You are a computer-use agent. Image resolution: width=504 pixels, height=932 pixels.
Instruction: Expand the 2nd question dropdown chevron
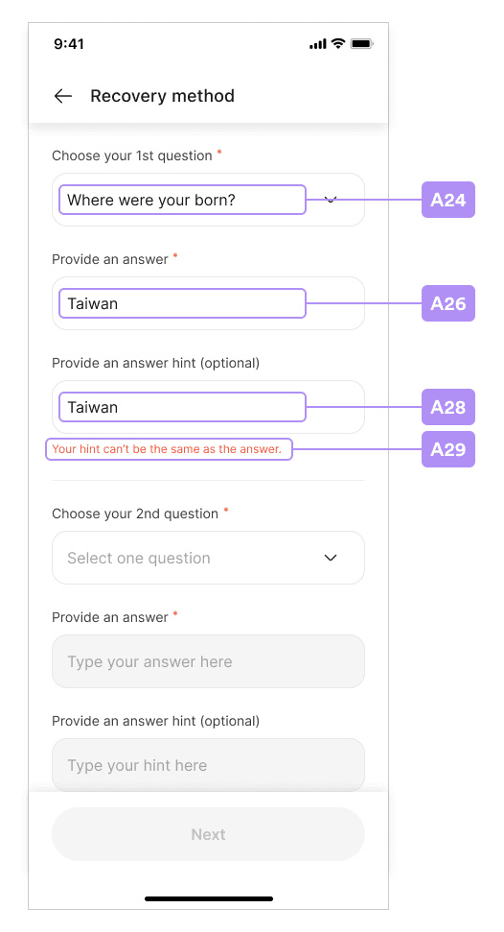(331, 558)
